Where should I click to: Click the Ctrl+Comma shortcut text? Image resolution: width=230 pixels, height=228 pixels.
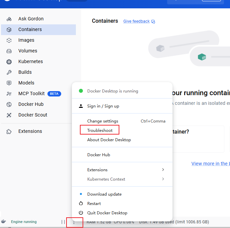pos(153,121)
